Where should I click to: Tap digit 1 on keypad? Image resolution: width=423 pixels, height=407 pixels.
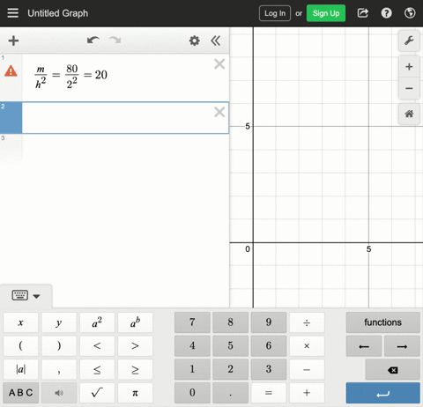192,369
